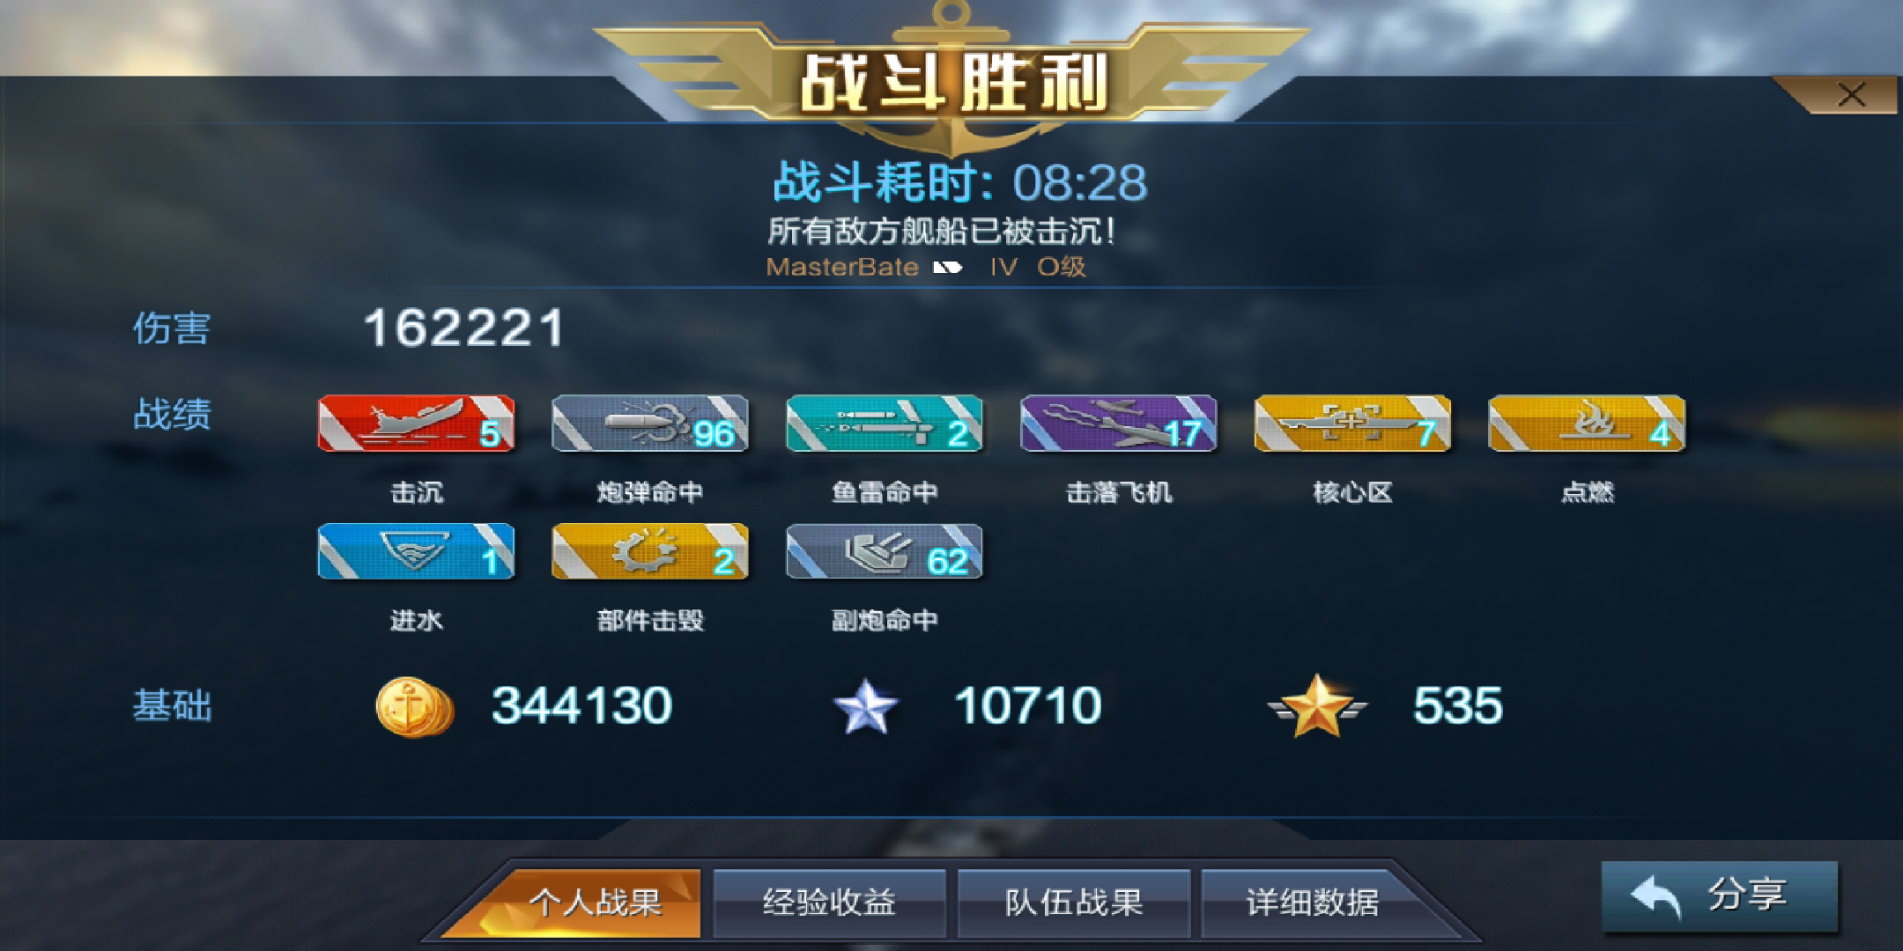
Task: Click the damage value 162221
Action: click(464, 328)
